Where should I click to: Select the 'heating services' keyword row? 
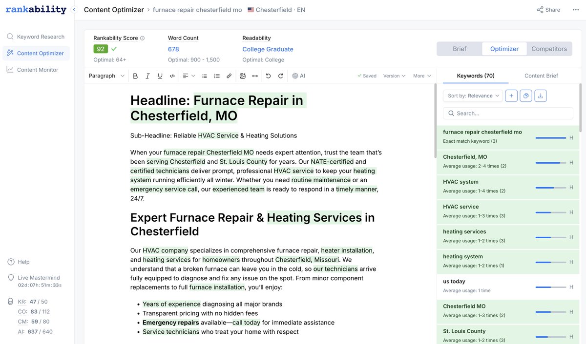508,236
